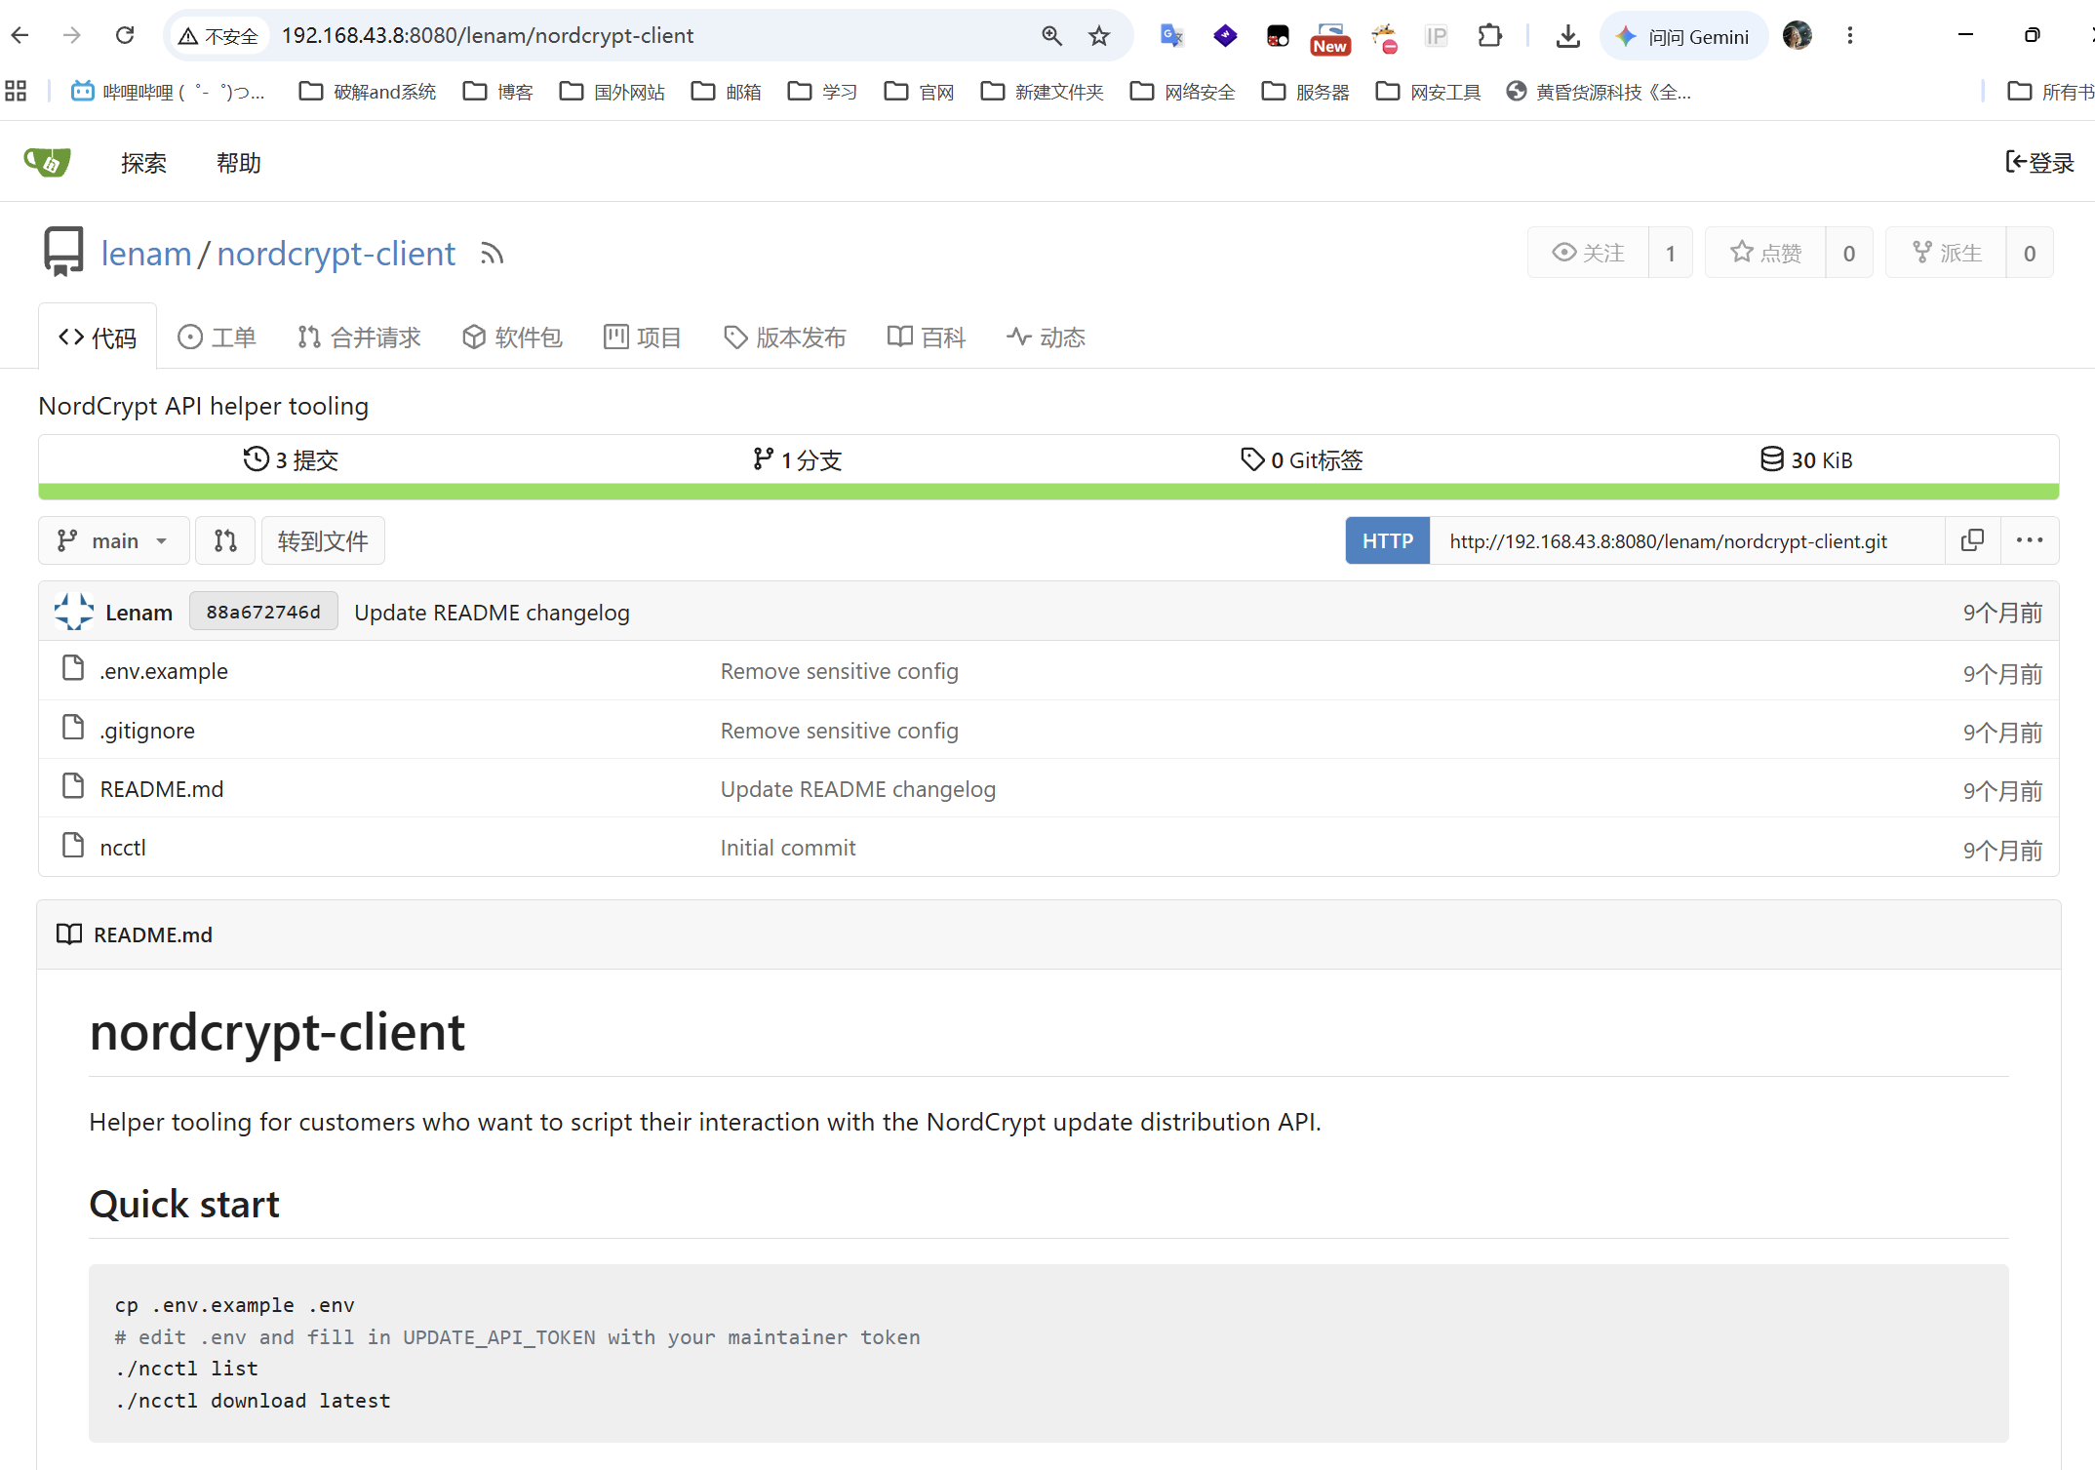Switch to the 版本发布 releases tab
Viewport: 2095px width, 1470px height.
pyautogui.click(x=785, y=338)
